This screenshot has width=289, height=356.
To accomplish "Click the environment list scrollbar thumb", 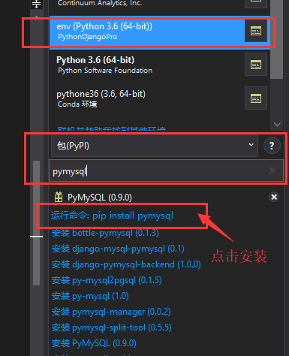I will coord(277,39).
